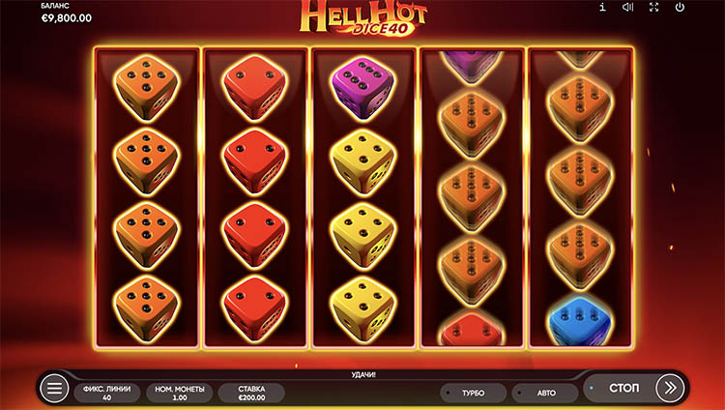
Task: Open the hamburger menu button
Action: (54, 388)
